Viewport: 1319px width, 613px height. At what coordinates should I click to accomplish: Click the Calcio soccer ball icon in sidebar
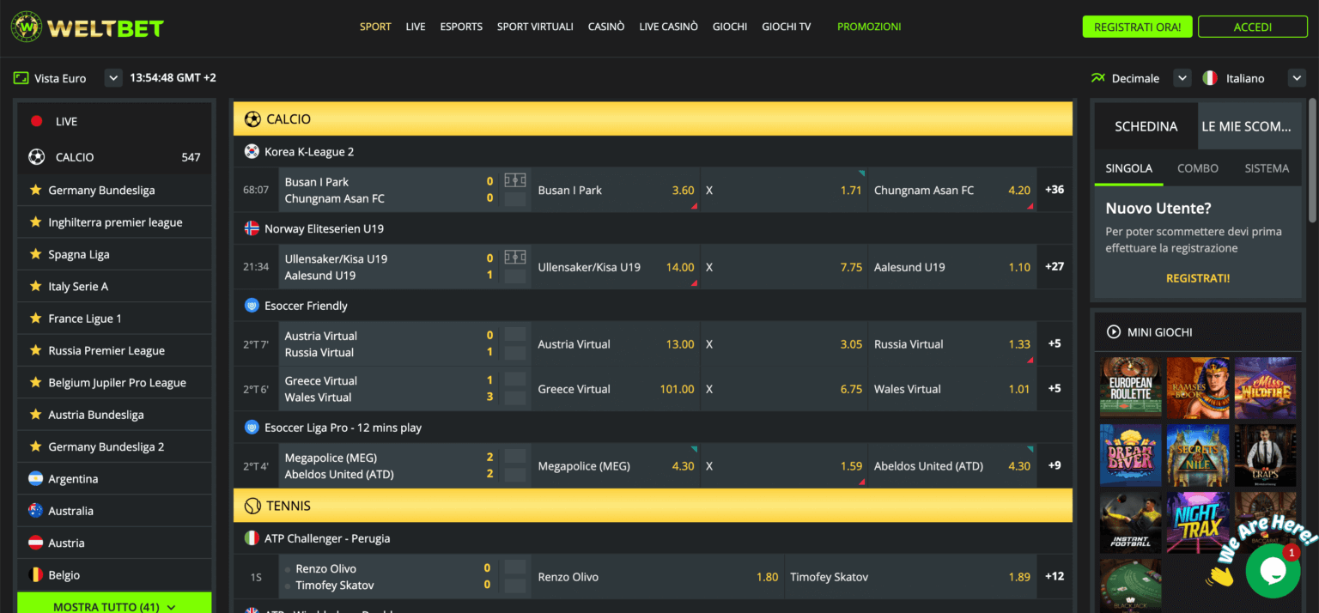36,157
